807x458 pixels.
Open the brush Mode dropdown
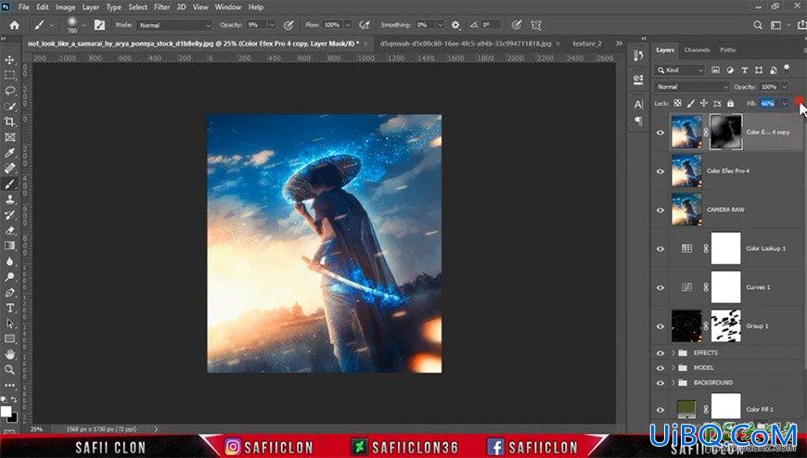click(174, 25)
